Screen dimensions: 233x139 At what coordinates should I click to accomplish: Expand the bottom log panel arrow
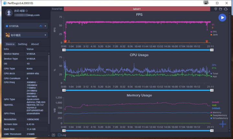53,135
